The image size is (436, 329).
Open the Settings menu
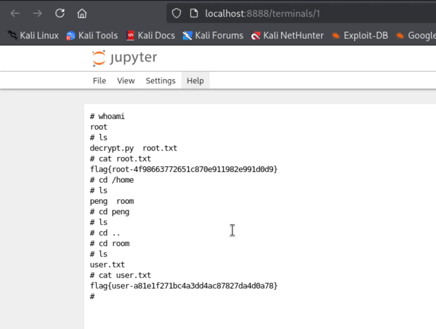pos(161,81)
